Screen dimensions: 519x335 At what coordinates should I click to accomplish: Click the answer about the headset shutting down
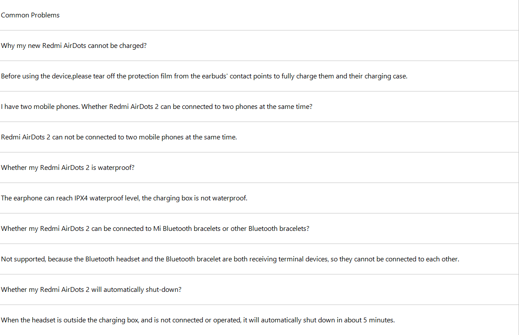coord(198,320)
